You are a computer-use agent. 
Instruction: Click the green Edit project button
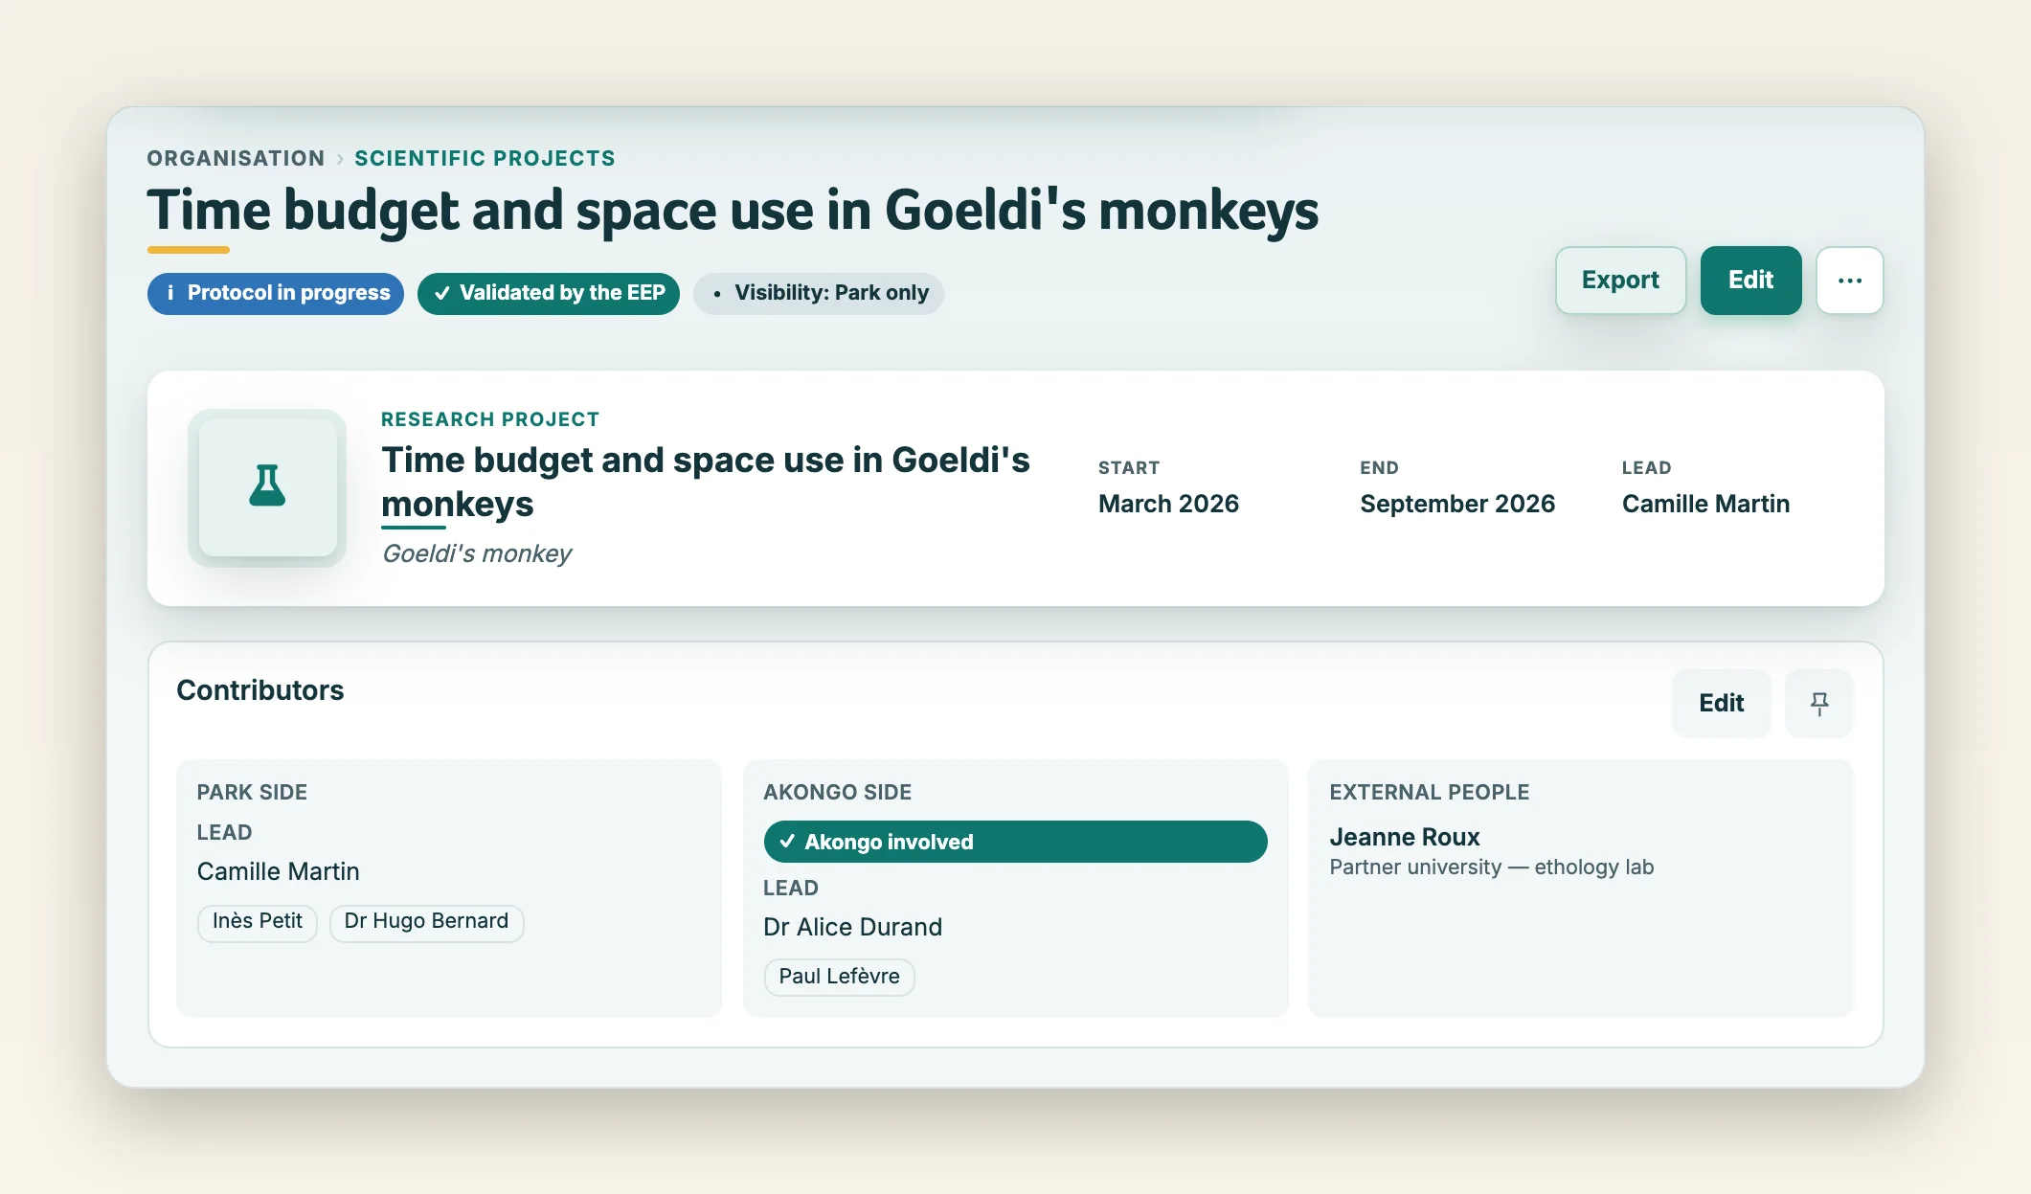pyautogui.click(x=1750, y=281)
